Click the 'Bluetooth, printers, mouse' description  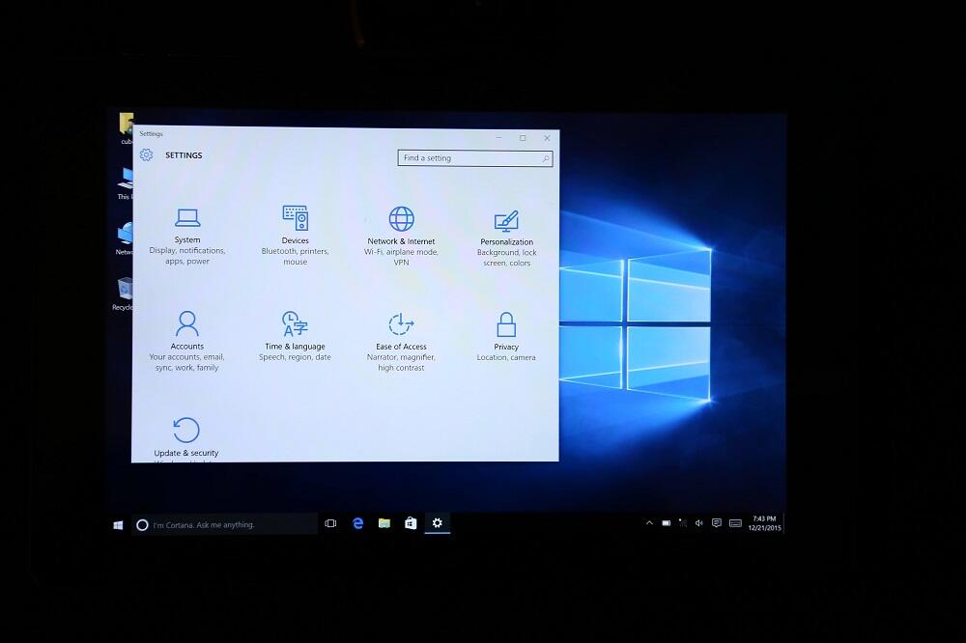coord(295,256)
